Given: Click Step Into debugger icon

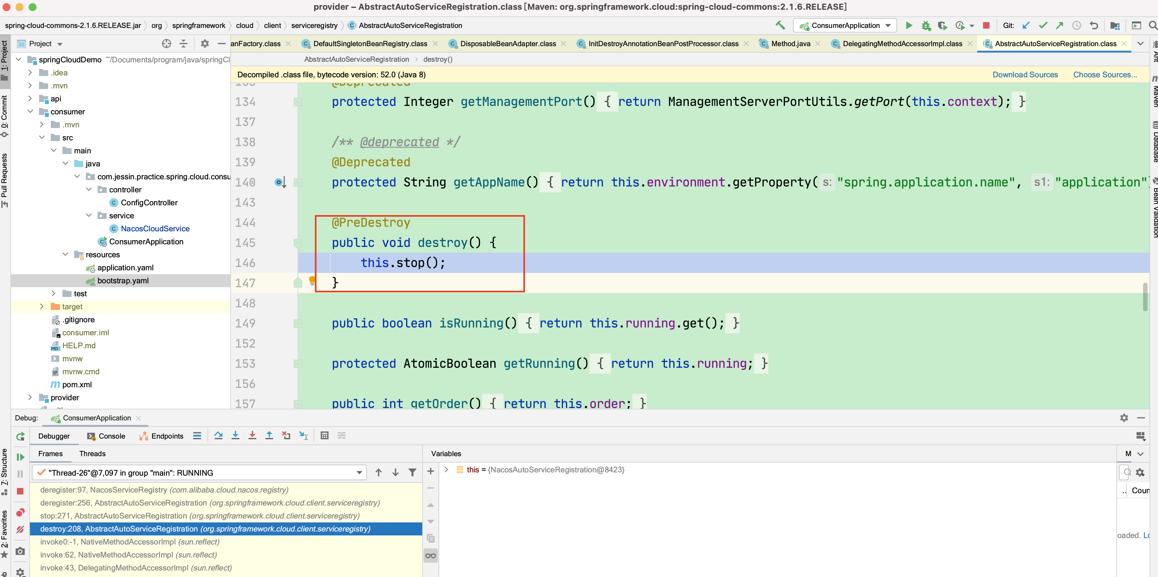Looking at the screenshot, I should pos(235,435).
